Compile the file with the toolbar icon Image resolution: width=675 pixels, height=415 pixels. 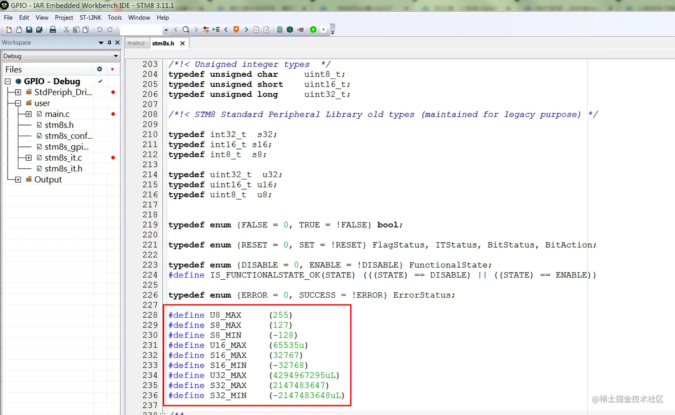coord(279,29)
